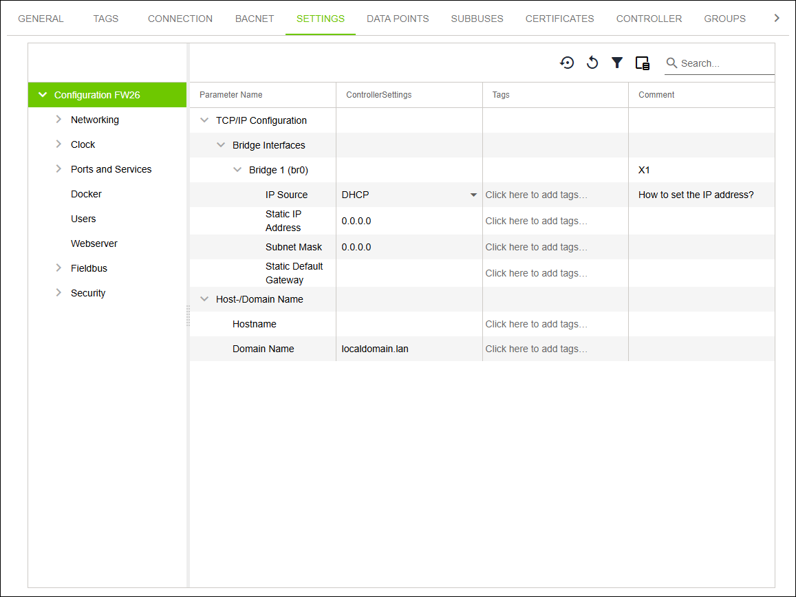Switch to the SUBBUSES tab
Viewport: 796px width, 597px height.
click(x=477, y=19)
